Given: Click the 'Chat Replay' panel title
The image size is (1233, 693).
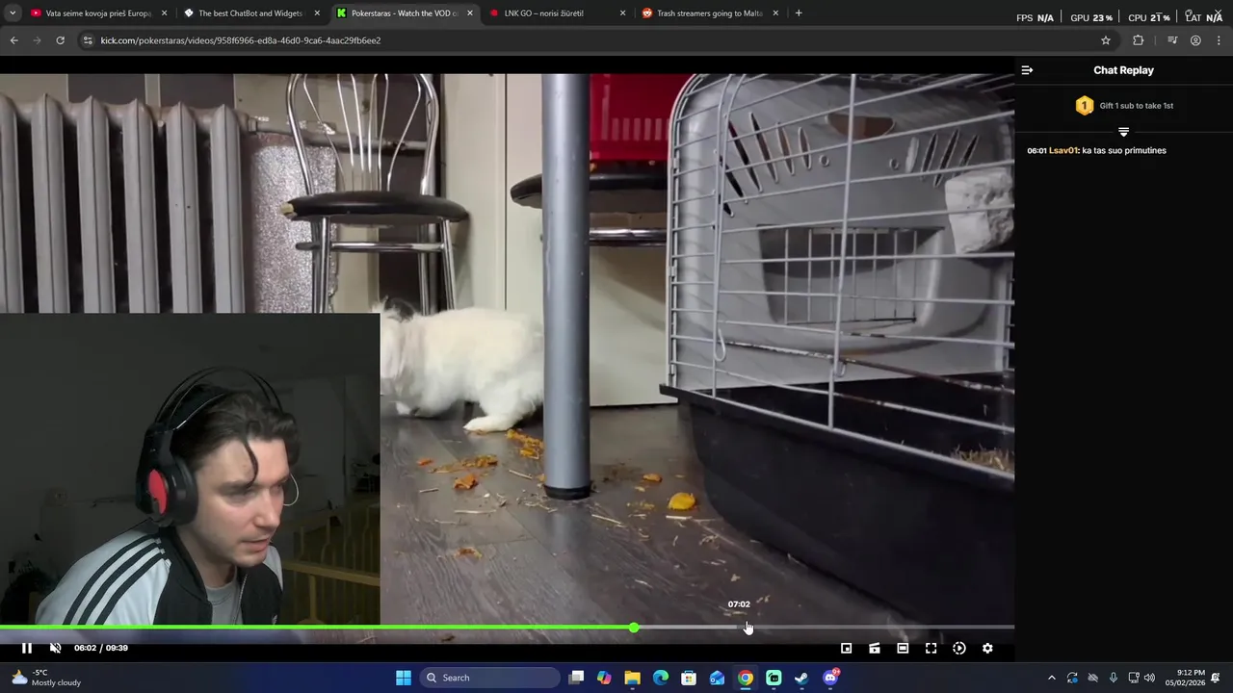Looking at the screenshot, I should [x=1123, y=70].
